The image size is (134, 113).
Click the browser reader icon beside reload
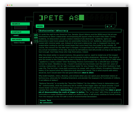tap(91, 5)
